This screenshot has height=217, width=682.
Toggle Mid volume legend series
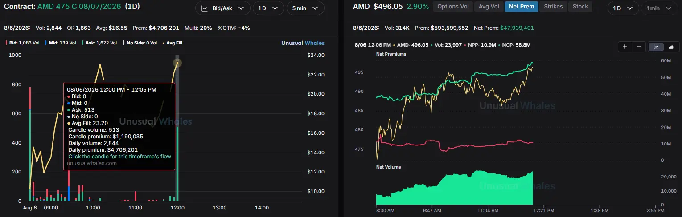pos(62,43)
